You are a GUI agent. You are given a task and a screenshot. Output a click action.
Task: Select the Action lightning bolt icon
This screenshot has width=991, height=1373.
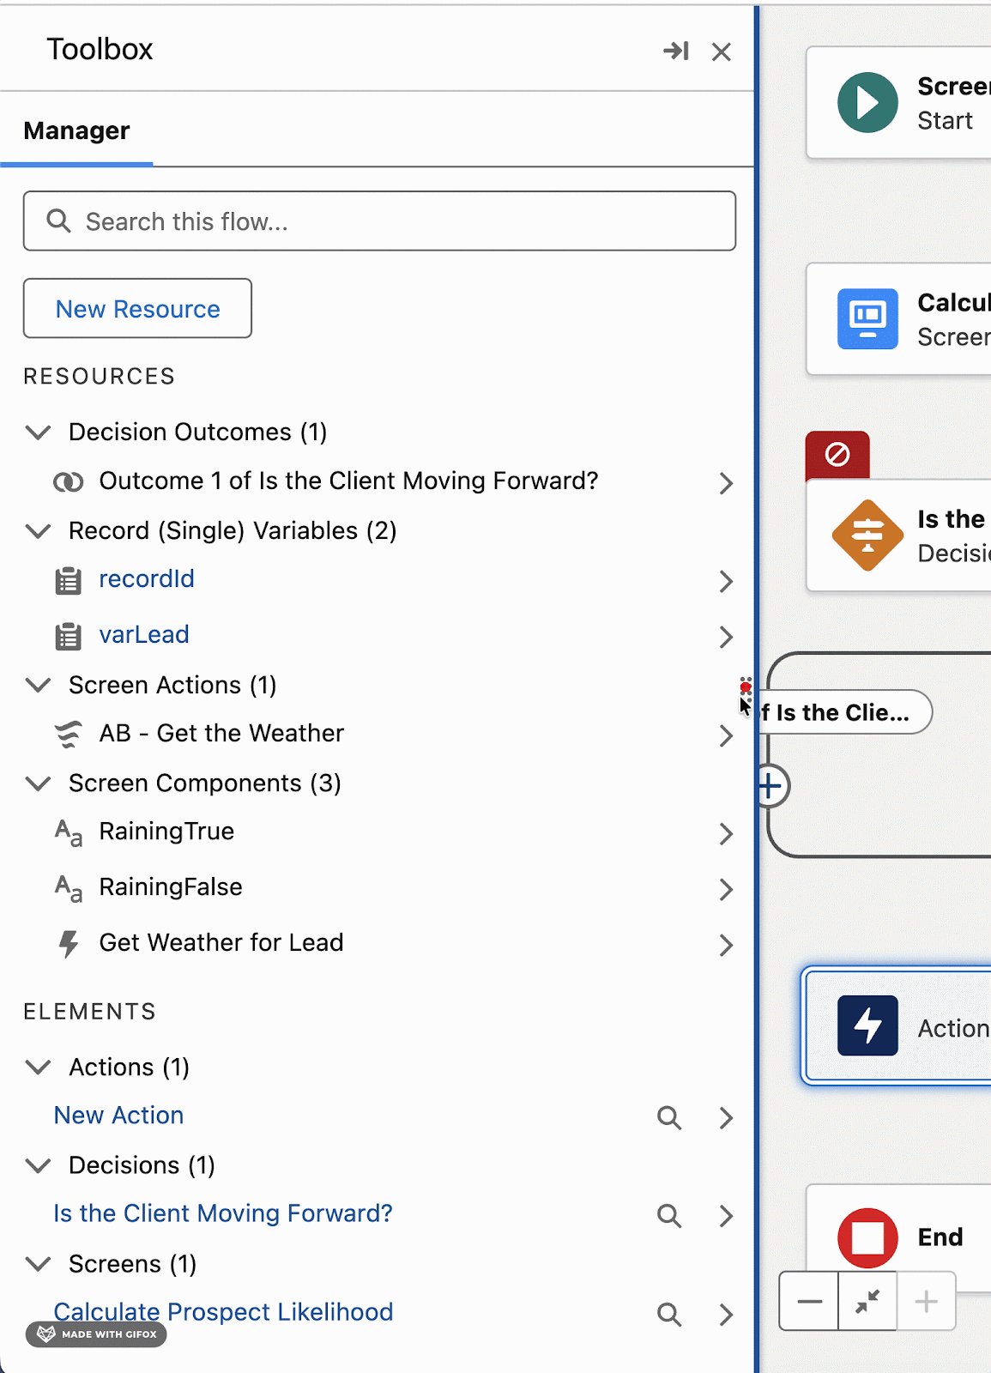[x=867, y=1025]
